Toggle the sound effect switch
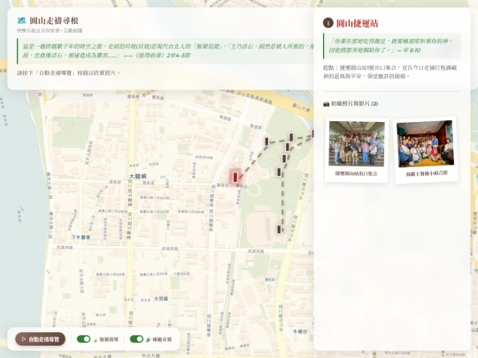Viewport: 478px width, 358px height. tap(136, 339)
